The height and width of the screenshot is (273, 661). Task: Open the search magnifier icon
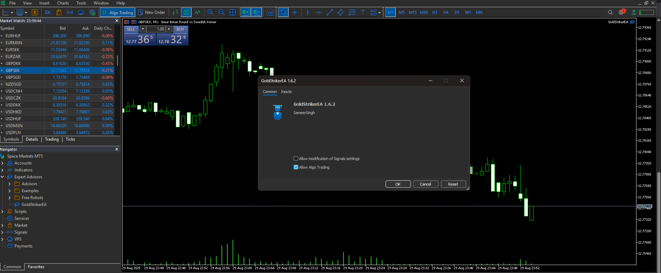point(610,12)
